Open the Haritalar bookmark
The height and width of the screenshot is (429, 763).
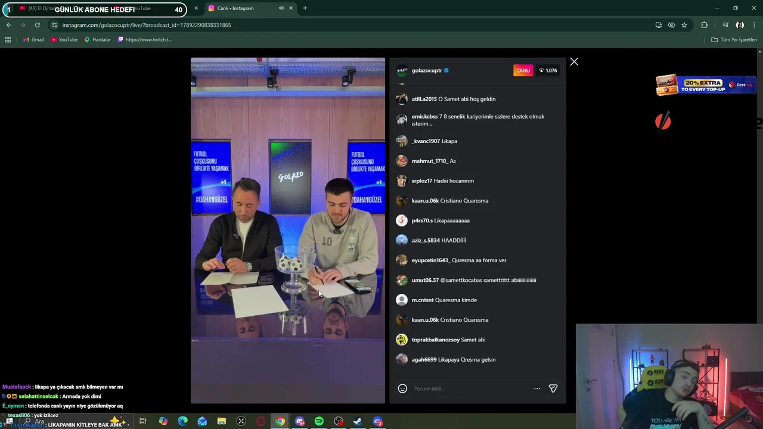(x=97, y=39)
